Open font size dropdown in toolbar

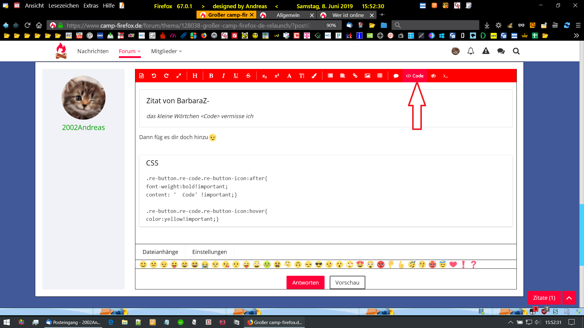click(302, 76)
